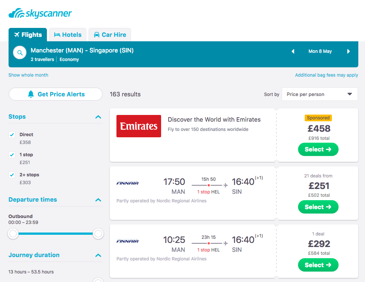Go to previous day arrow
The image size is (365, 282).
(x=293, y=51)
